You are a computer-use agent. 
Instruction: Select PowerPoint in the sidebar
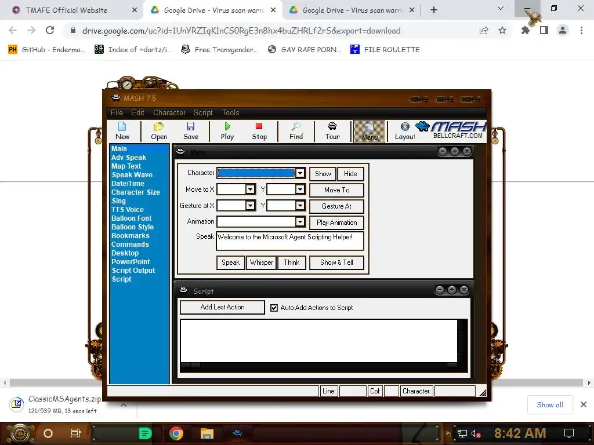pyautogui.click(x=131, y=262)
